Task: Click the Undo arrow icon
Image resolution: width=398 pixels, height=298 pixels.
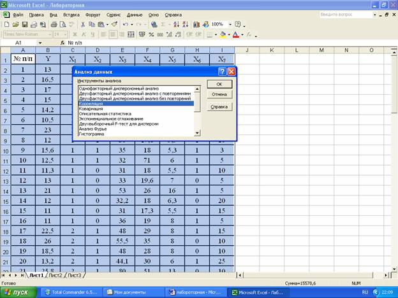Action: click(x=125, y=24)
